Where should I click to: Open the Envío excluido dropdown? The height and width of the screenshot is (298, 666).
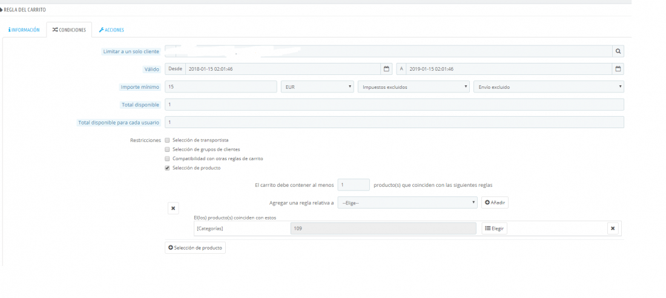(x=549, y=87)
